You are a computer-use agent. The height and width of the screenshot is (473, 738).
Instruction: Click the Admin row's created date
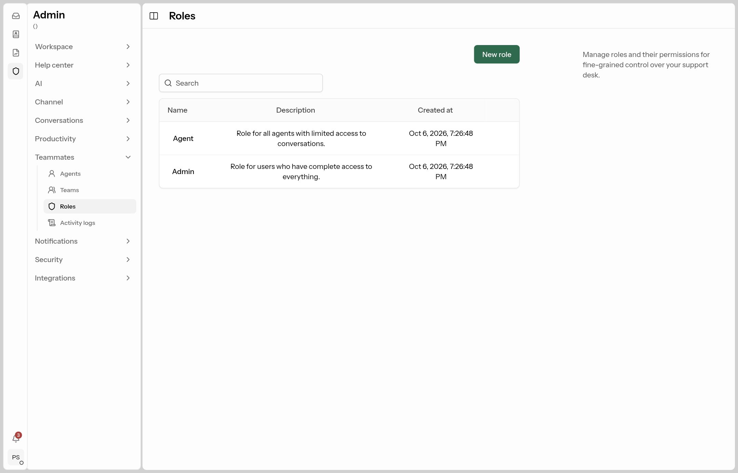441,172
